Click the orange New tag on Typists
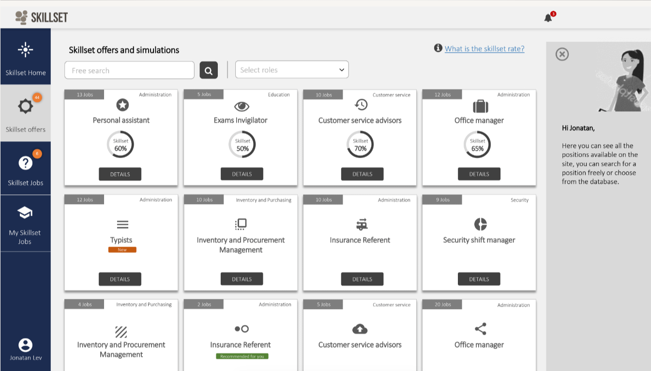Screen dimensions: 651x371 coord(122,250)
